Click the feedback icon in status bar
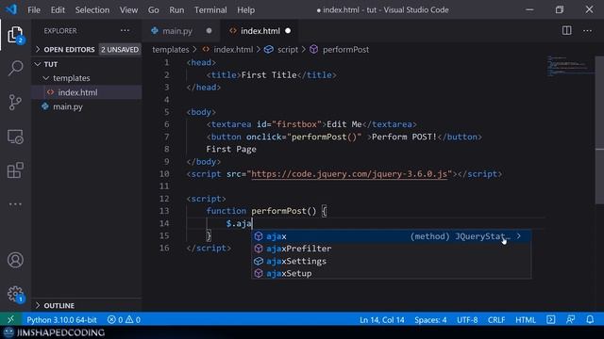Viewport: 604px width, 339px height. tap(570, 319)
